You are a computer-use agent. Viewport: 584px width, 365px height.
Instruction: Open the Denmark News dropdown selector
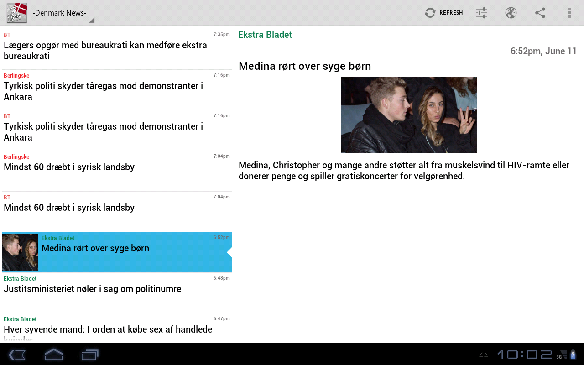click(63, 13)
